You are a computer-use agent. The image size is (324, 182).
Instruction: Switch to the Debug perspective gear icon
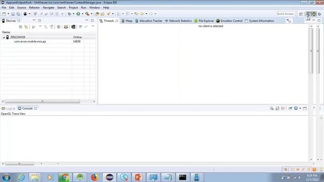tap(319, 14)
